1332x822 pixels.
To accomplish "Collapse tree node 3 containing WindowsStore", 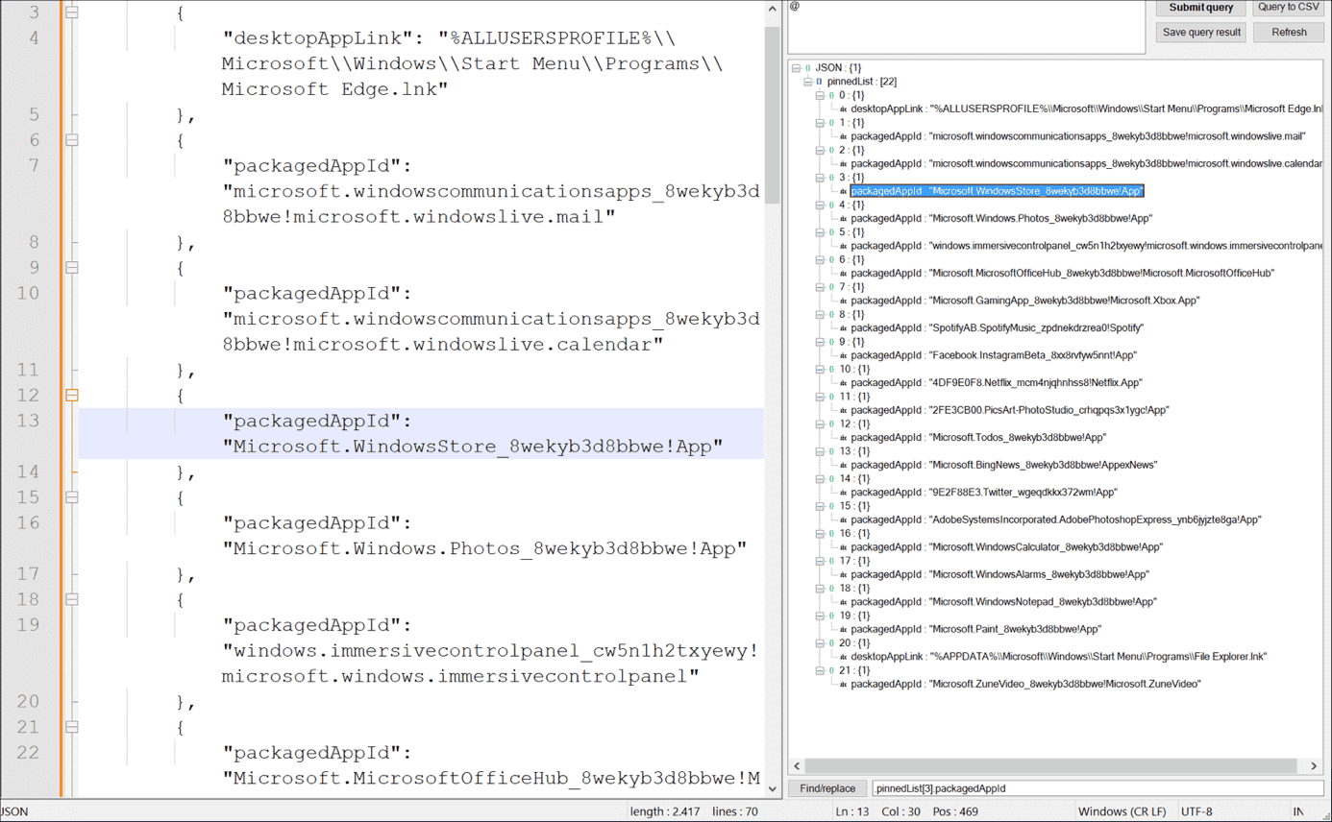I will pyautogui.click(x=818, y=178).
